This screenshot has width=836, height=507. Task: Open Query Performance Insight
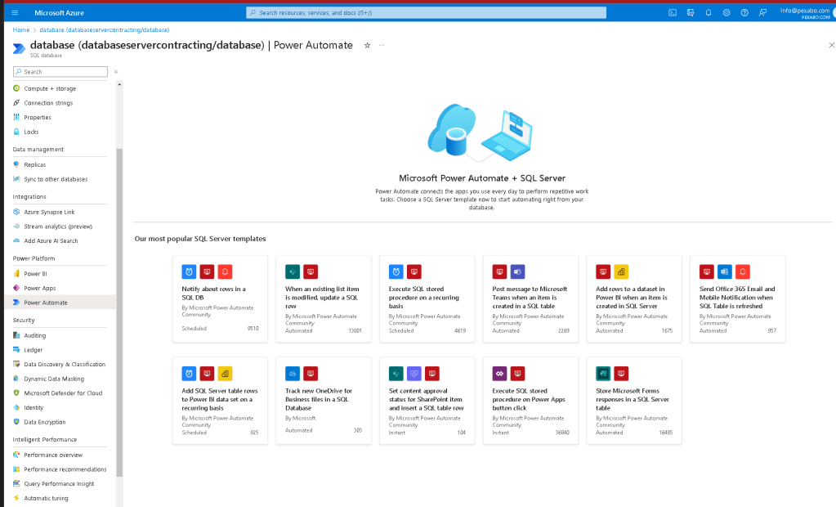pos(60,484)
